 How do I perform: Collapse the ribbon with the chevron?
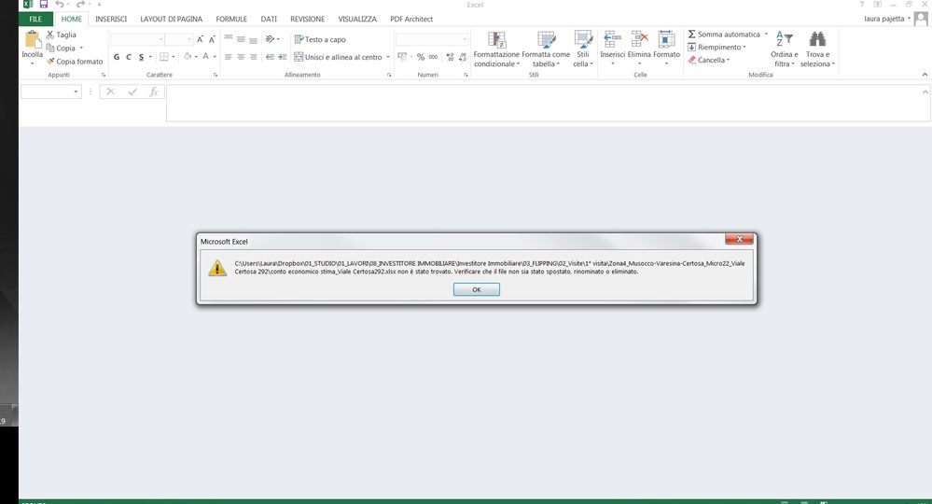tap(925, 75)
